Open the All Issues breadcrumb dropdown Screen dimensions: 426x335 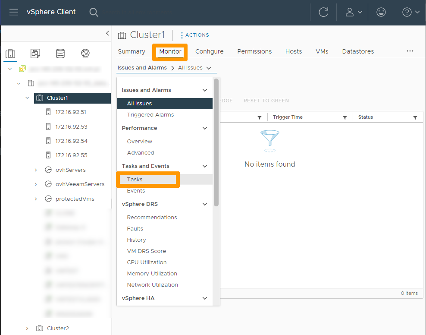(194, 68)
